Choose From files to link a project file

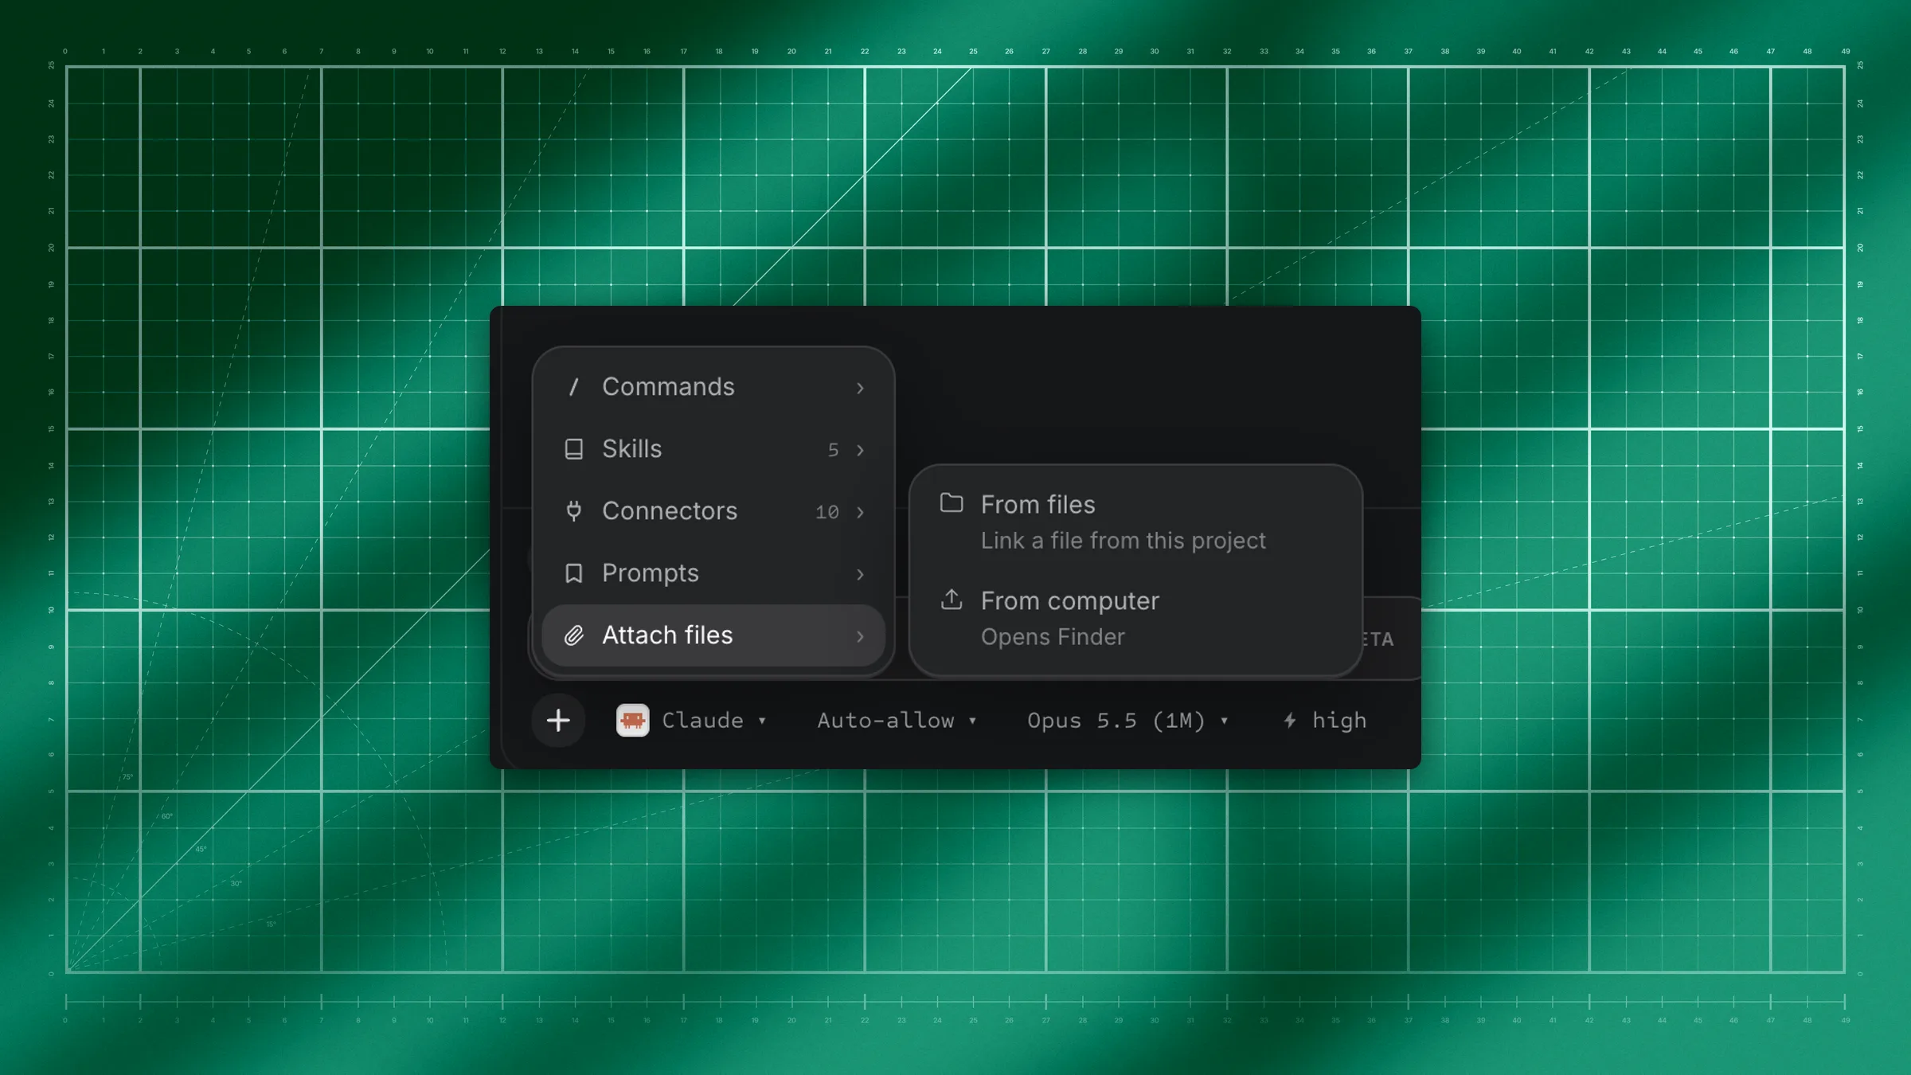(x=1135, y=522)
